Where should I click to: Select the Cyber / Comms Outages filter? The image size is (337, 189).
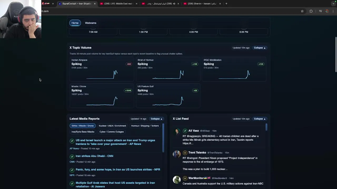click(112, 132)
